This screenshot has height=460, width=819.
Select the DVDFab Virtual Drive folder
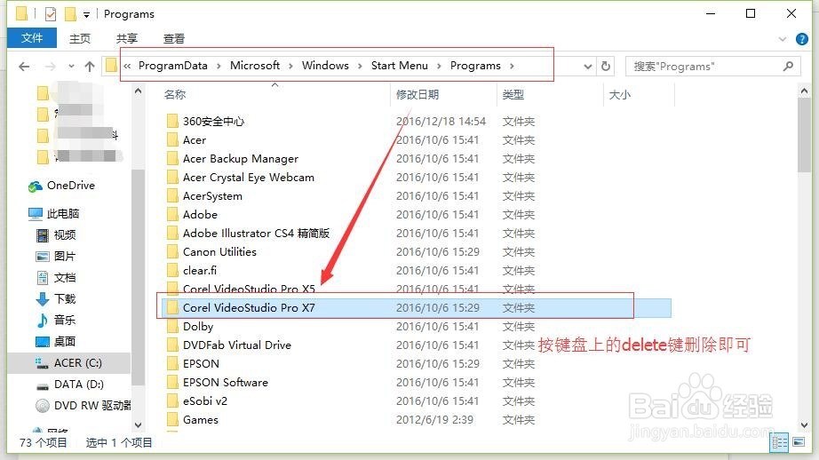pos(236,345)
